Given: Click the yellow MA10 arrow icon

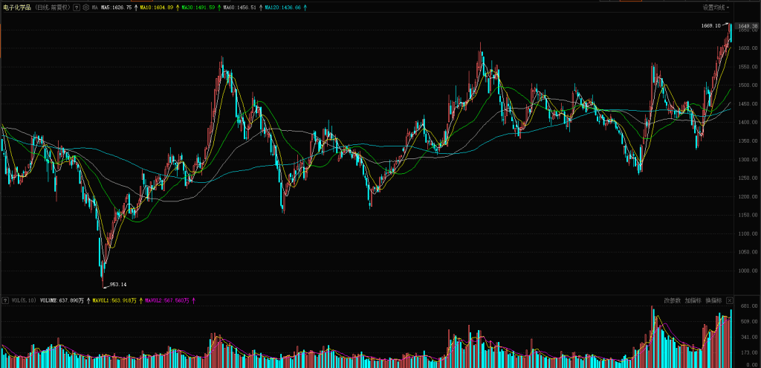Looking at the screenshot, I should [178, 7].
